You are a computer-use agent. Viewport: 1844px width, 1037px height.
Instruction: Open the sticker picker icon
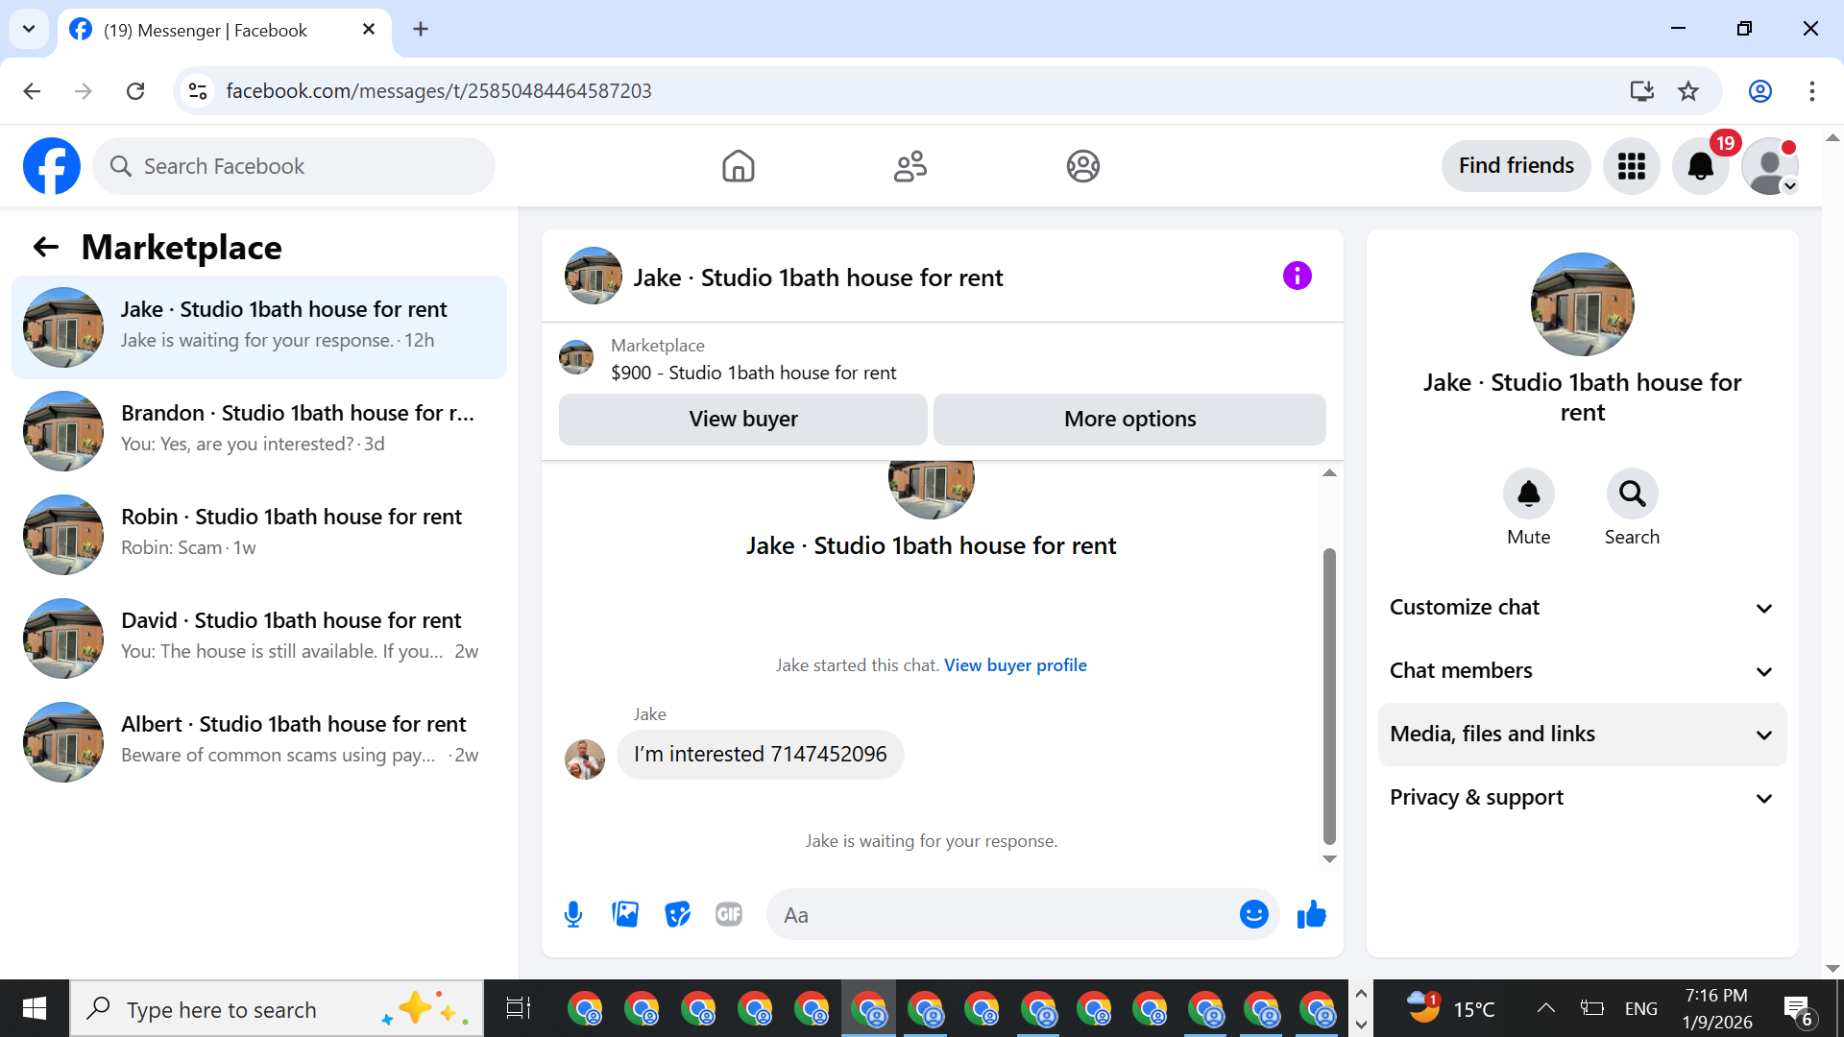click(x=677, y=914)
